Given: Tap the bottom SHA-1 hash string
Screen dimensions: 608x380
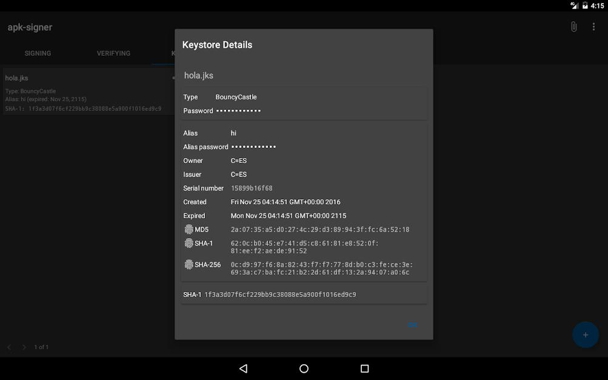Looking at the screenshot, I should [x=280, y=295].
